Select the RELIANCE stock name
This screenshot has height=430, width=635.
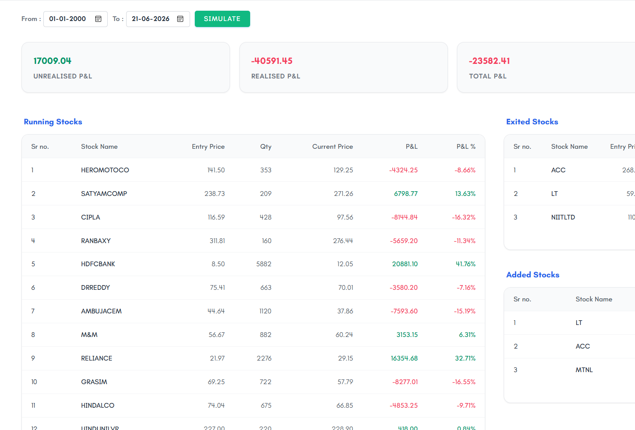point(97,358)
